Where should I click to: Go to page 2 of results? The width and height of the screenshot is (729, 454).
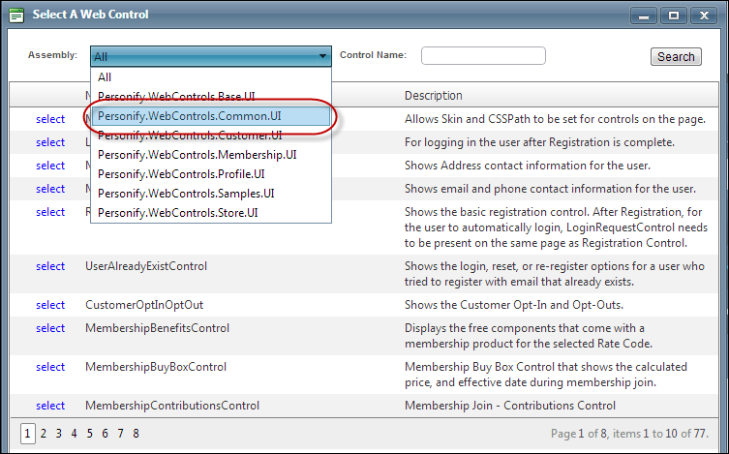click(44, 434)
